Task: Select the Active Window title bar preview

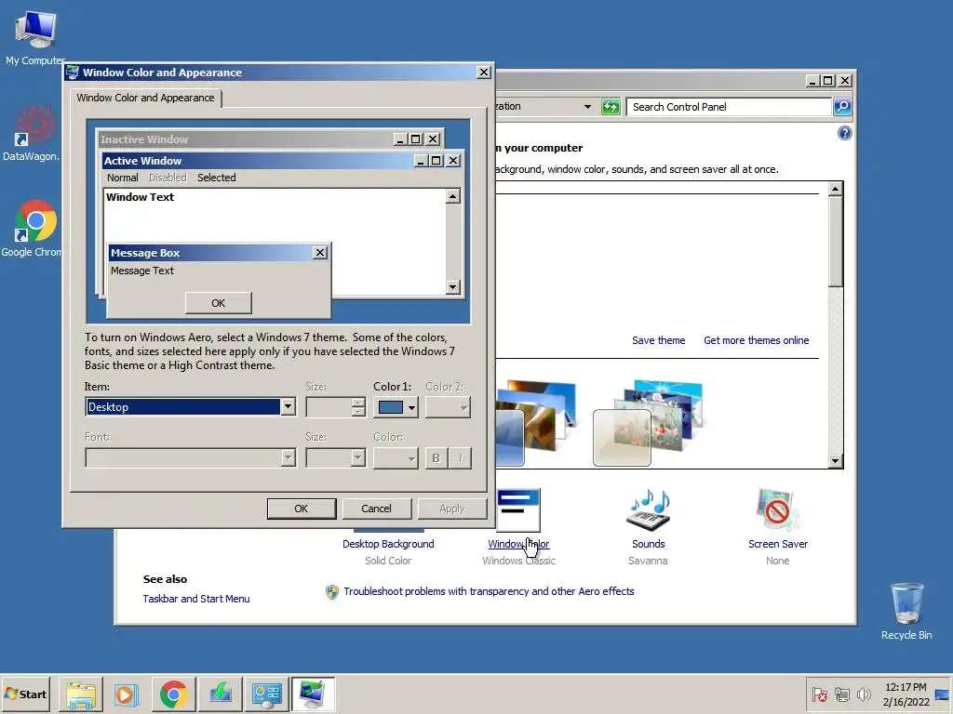Action: (258, 160)
